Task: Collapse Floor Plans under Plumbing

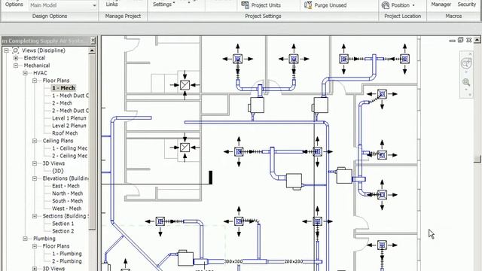Action: pyautogui.click(x=35, y=246)
